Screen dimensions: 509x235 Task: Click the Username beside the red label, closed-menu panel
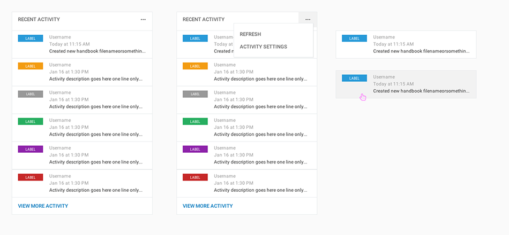click(60, 176)
